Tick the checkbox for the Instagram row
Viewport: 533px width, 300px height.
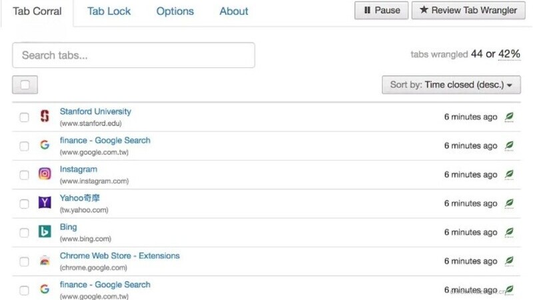click(24, 175)
